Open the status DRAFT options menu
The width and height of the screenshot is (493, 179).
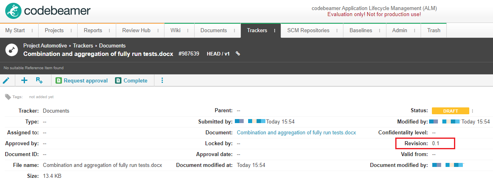[x=472, y=111]
